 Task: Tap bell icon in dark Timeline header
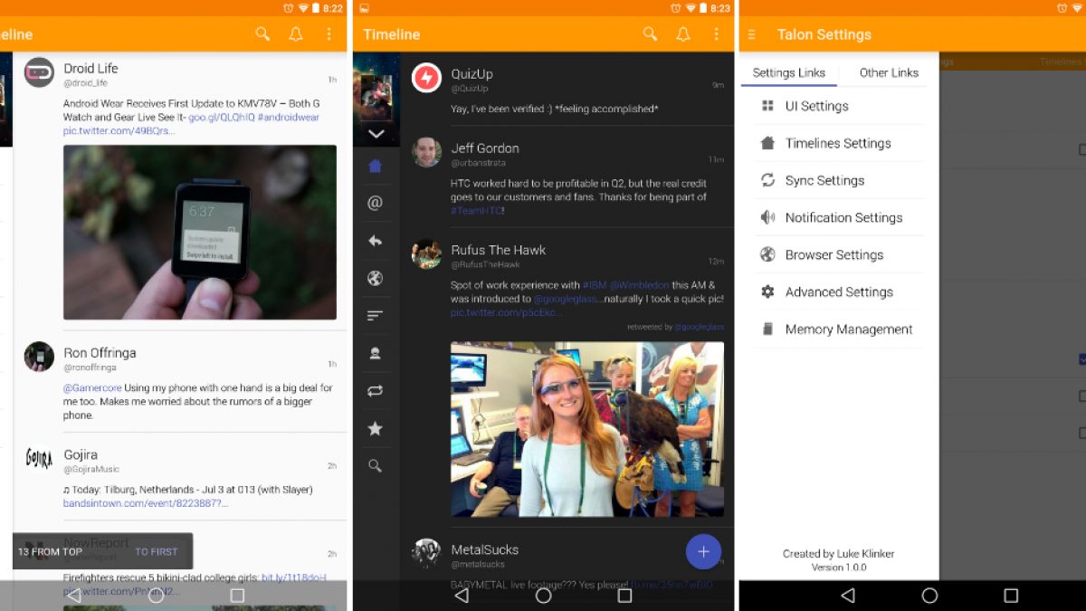click(x=683, y=34)
